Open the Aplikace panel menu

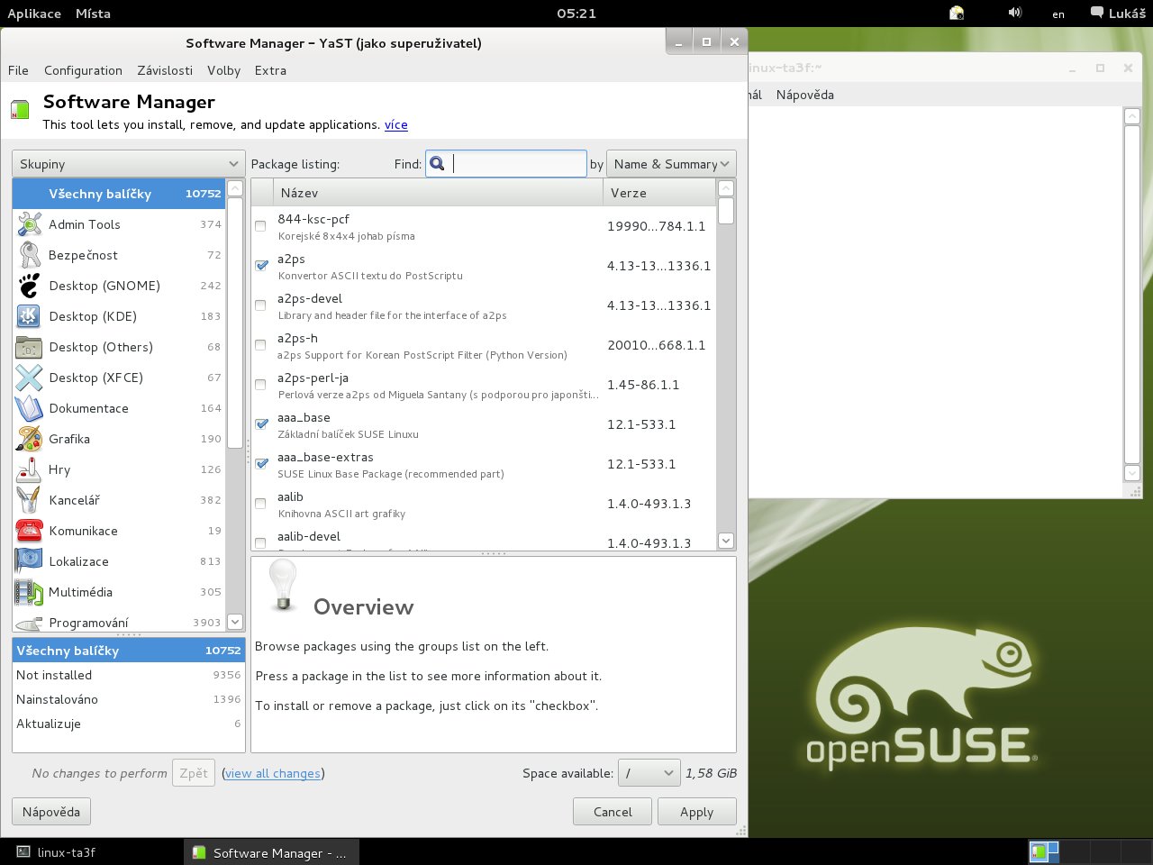coord(34,13)
